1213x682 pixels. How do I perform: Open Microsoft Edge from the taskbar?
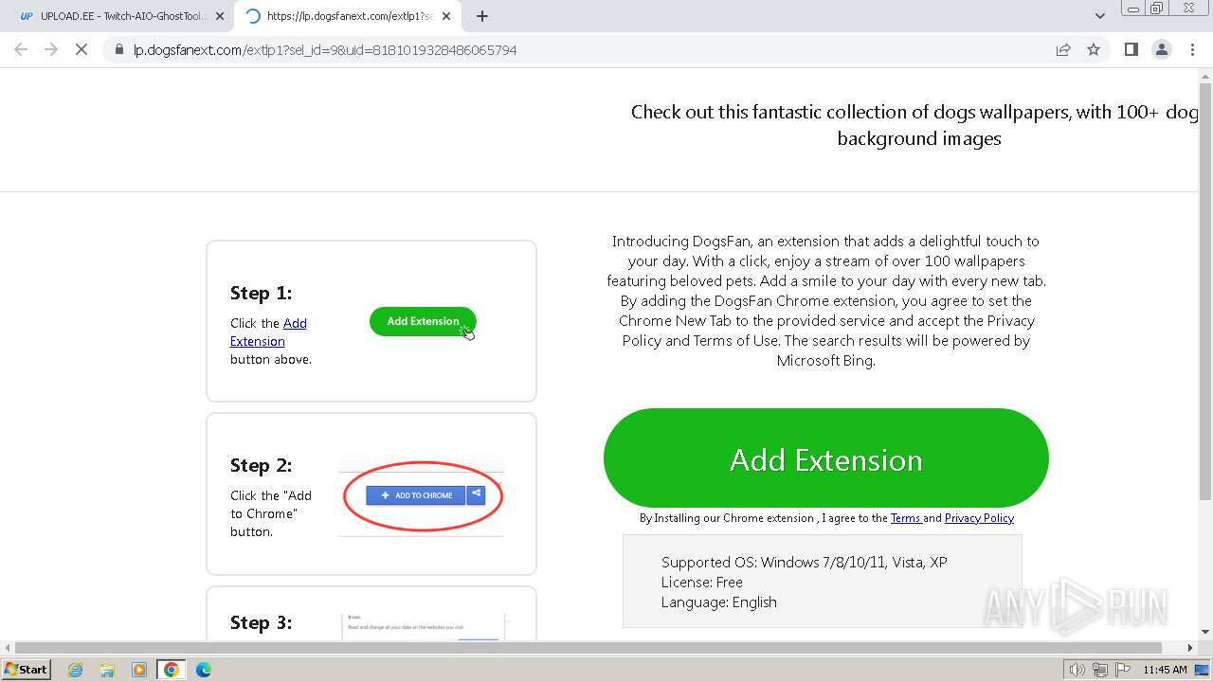[204, 670]
